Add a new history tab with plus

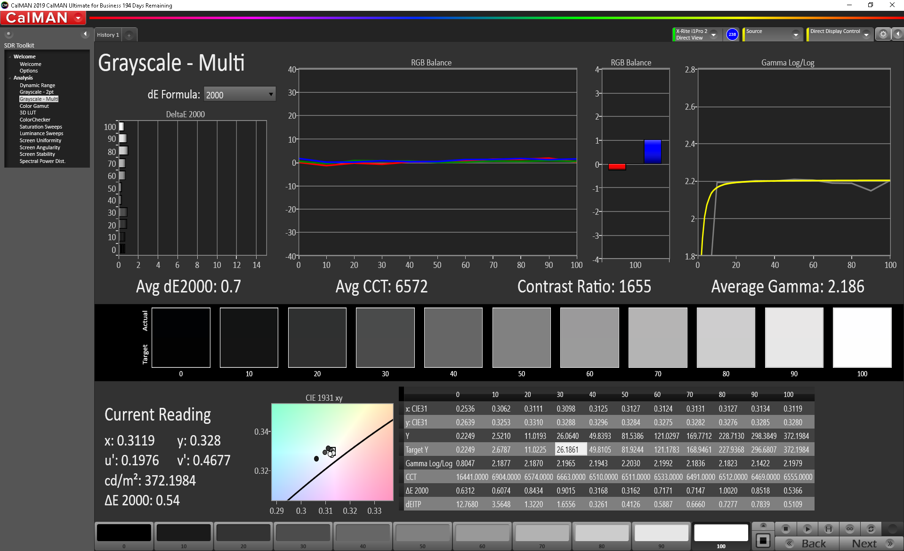[129, 35]
